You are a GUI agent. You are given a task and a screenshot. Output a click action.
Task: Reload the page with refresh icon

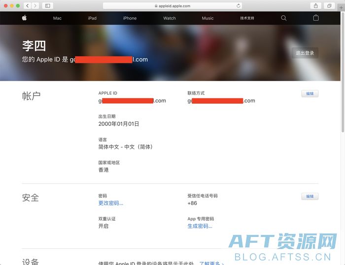[x=239, y=6]
